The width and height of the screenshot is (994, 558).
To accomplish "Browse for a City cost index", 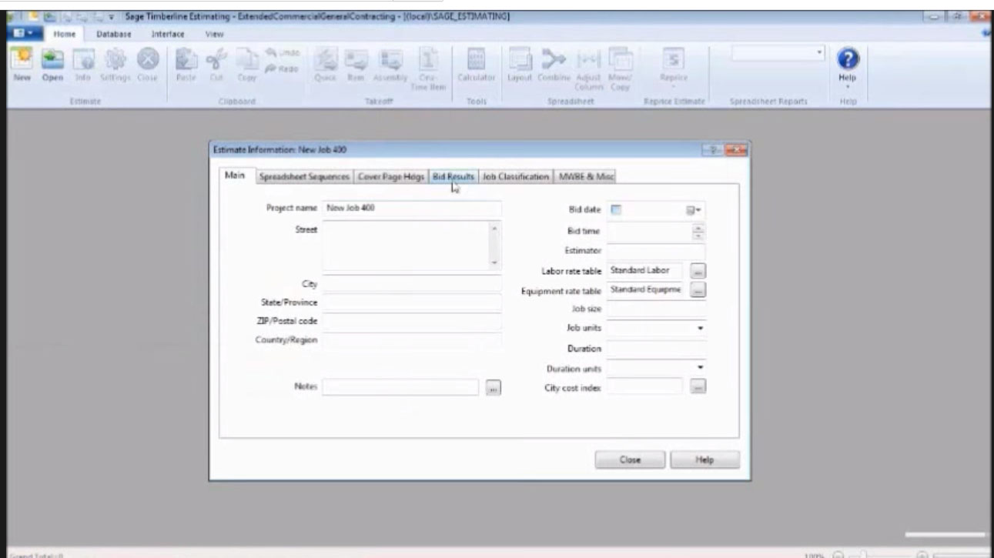I will click(x=698, y=387).
